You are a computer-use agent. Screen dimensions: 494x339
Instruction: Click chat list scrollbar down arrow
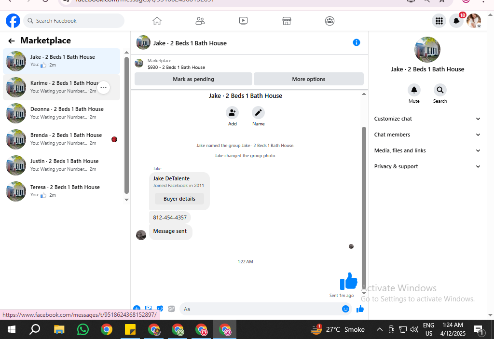(x=127, y=200)
